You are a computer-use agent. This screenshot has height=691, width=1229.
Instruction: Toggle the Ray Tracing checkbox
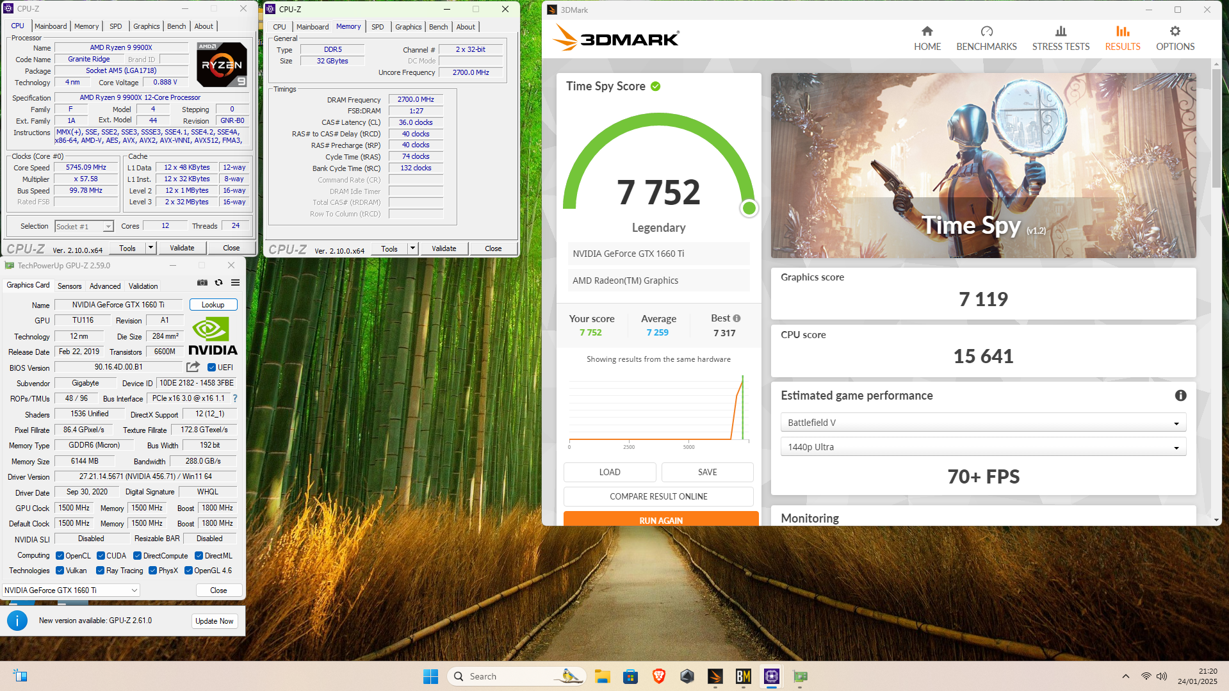[x=100, y=571]
